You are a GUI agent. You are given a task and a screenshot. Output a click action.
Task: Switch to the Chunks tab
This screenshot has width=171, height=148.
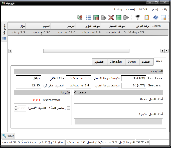click(116, 62)
